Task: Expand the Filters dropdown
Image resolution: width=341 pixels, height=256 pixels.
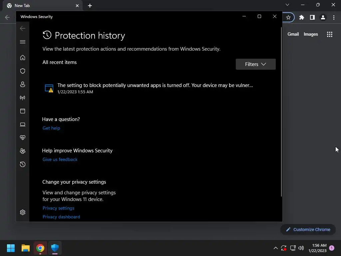Action: click(x=255, y=64)
